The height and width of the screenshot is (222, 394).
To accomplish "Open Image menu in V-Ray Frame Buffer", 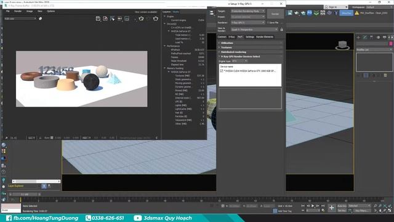I will coord(30,11).
